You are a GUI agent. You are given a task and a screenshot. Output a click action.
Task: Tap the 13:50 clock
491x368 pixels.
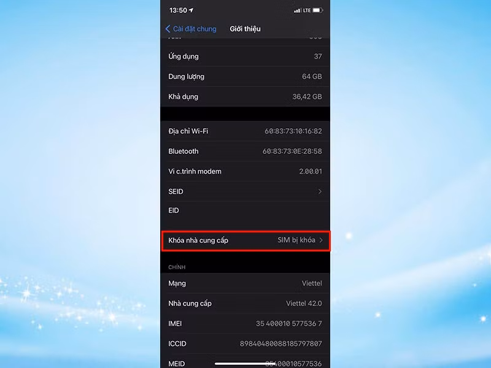click(178, 10)
